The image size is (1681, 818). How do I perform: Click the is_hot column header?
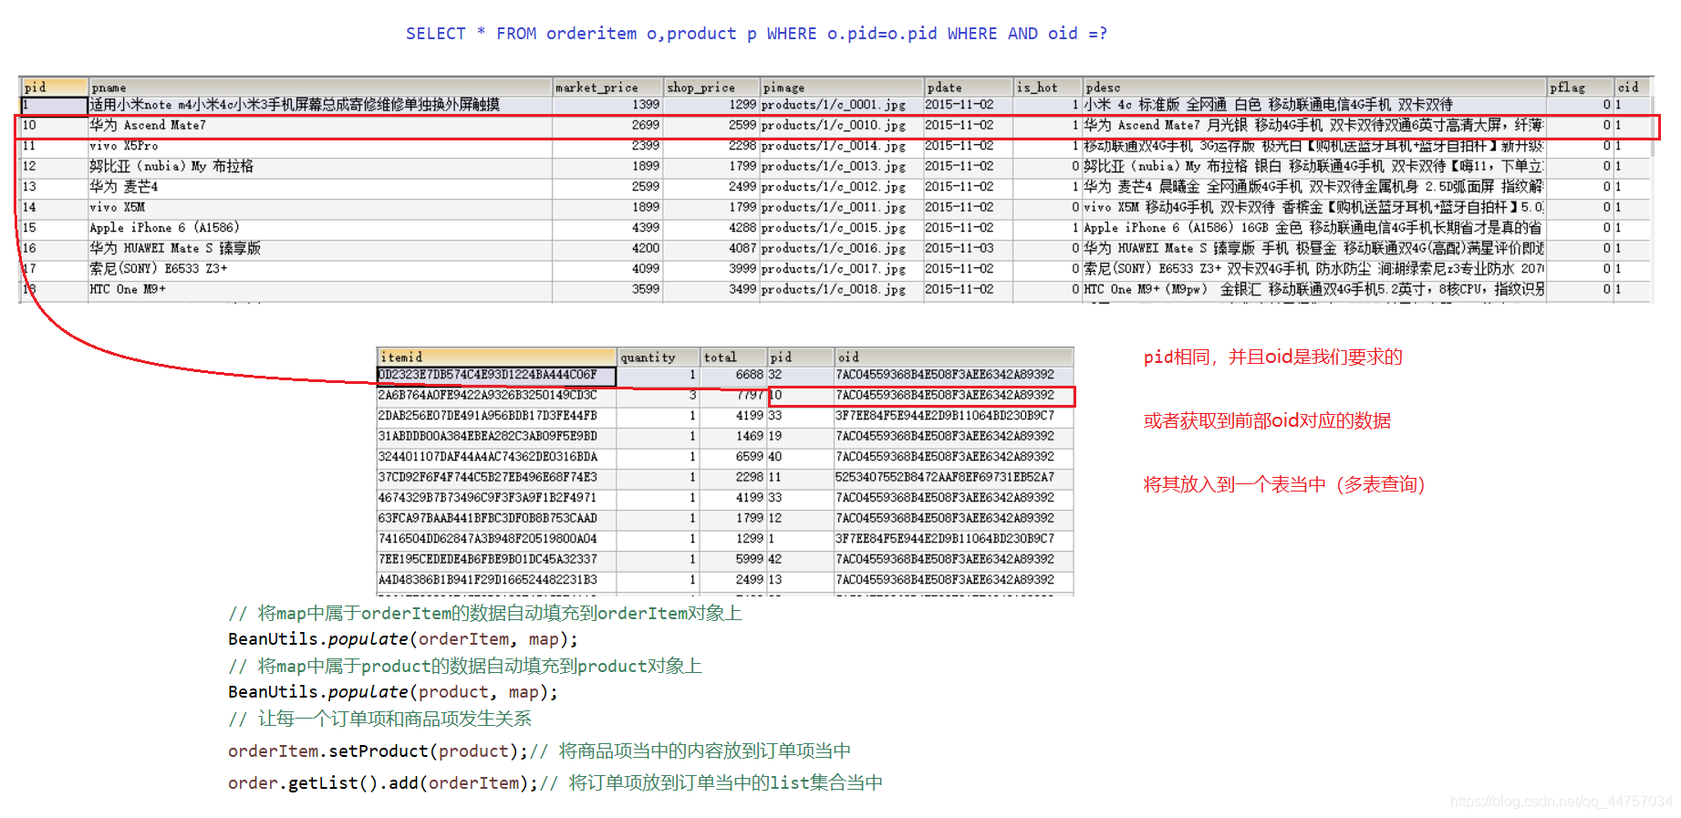[1048, 88]
